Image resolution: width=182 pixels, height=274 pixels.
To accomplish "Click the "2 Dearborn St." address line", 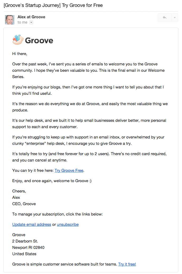I will pos(25,241).
